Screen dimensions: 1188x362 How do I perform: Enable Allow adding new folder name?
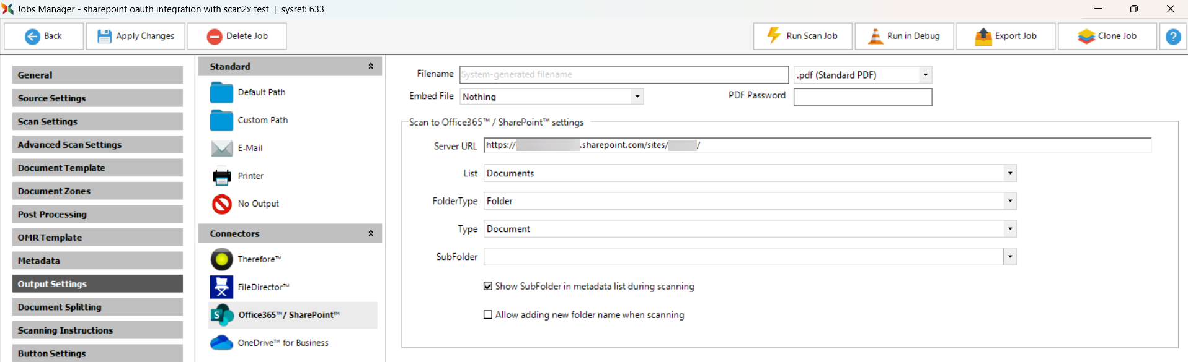tap(488, 315)
